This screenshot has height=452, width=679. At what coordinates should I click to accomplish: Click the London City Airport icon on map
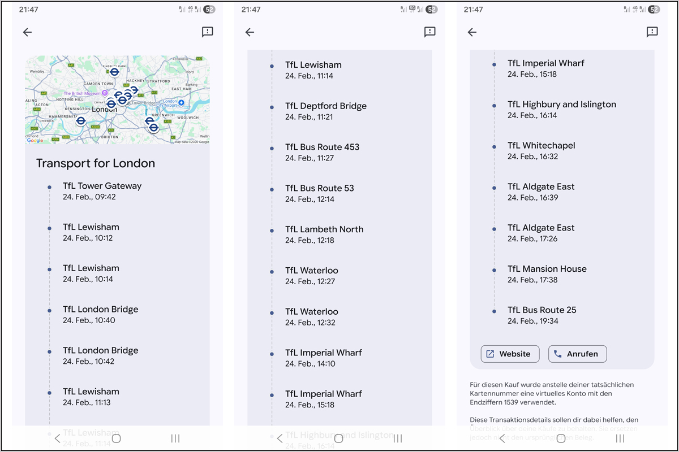pos(182,102)
